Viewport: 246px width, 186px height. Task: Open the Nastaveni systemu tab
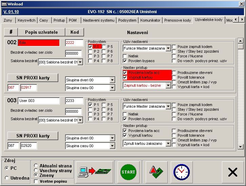(x=99, y=20)
